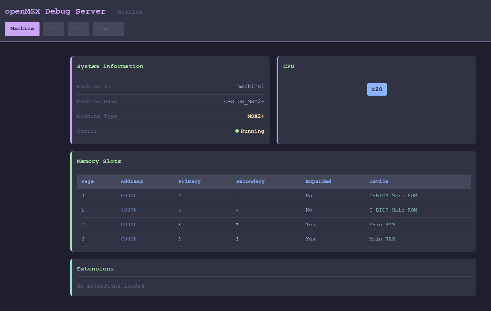Click the C000h address cell
491x311 pixels.
[x=129, y=239]
